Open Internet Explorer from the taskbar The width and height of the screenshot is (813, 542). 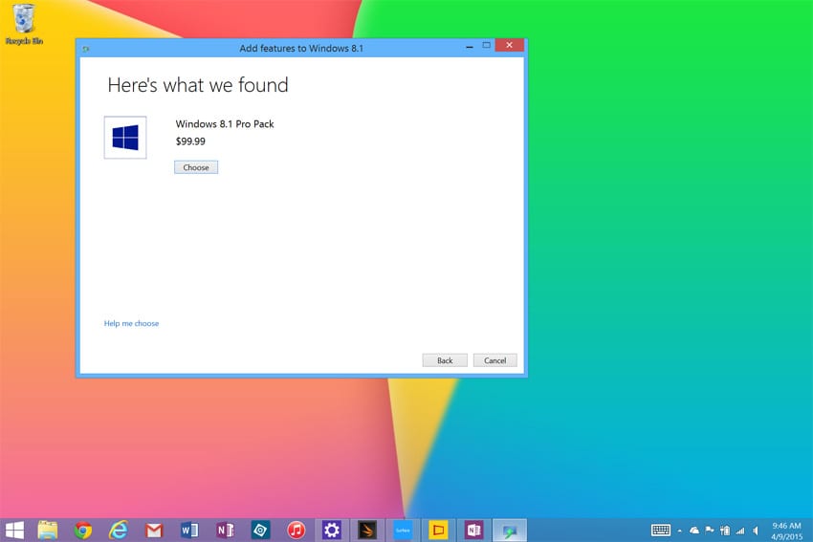pyautogui.click(x=119, y=531)
